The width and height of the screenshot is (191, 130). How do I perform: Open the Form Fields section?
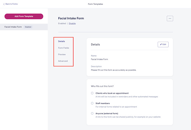coord(64,48)
